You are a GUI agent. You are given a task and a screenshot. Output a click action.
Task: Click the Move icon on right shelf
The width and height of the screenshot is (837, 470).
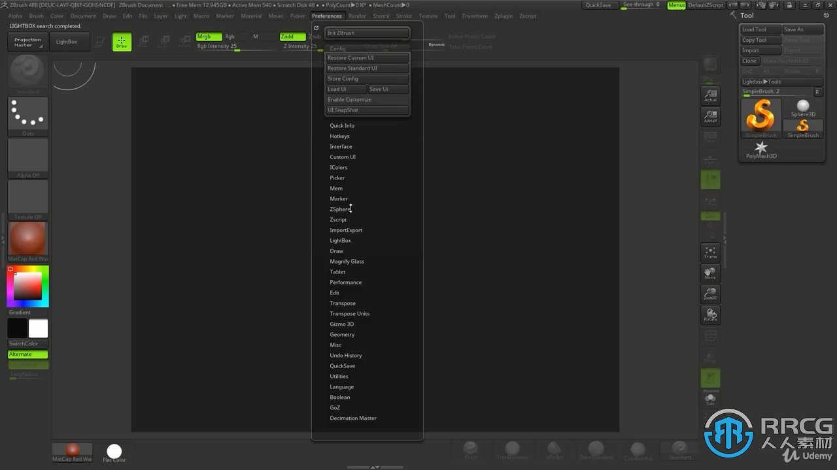tap(710, 273)
